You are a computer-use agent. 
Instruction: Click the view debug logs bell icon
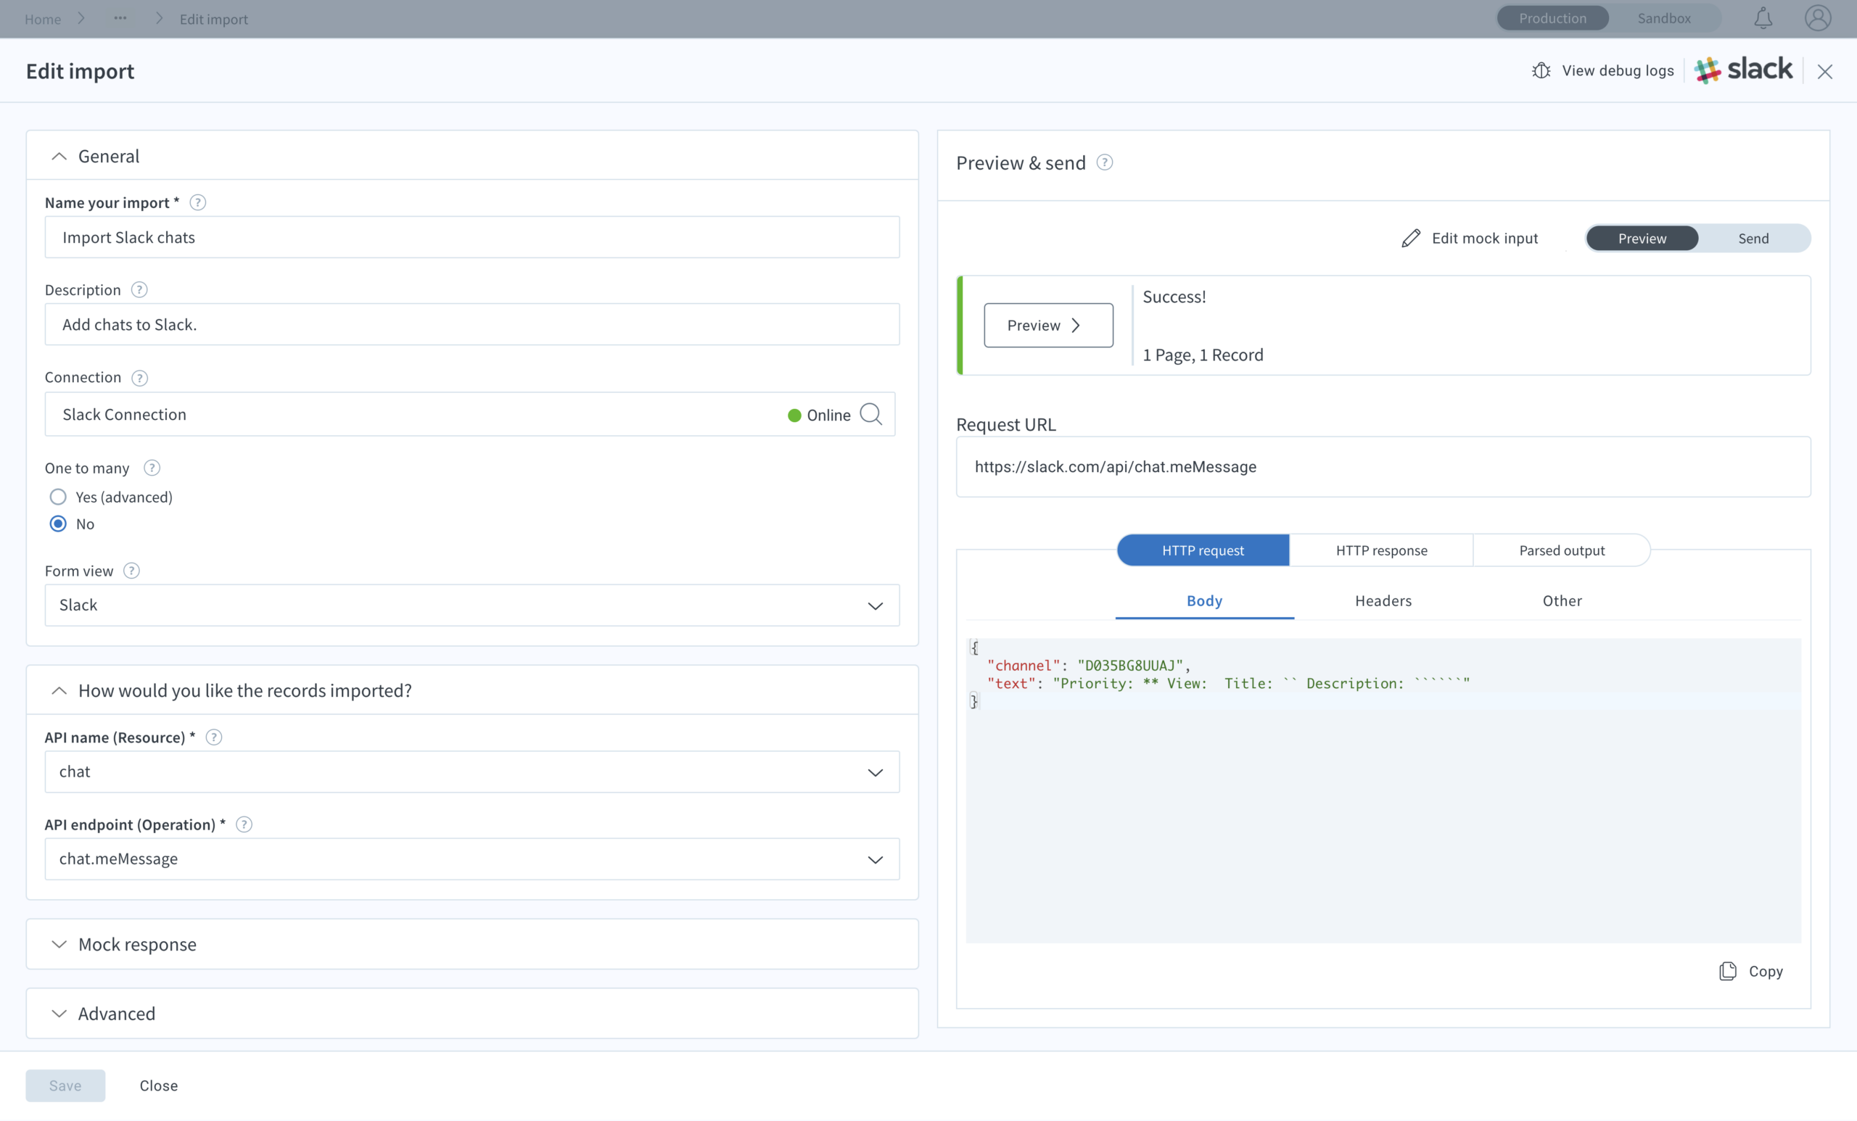pos(1541,70)
